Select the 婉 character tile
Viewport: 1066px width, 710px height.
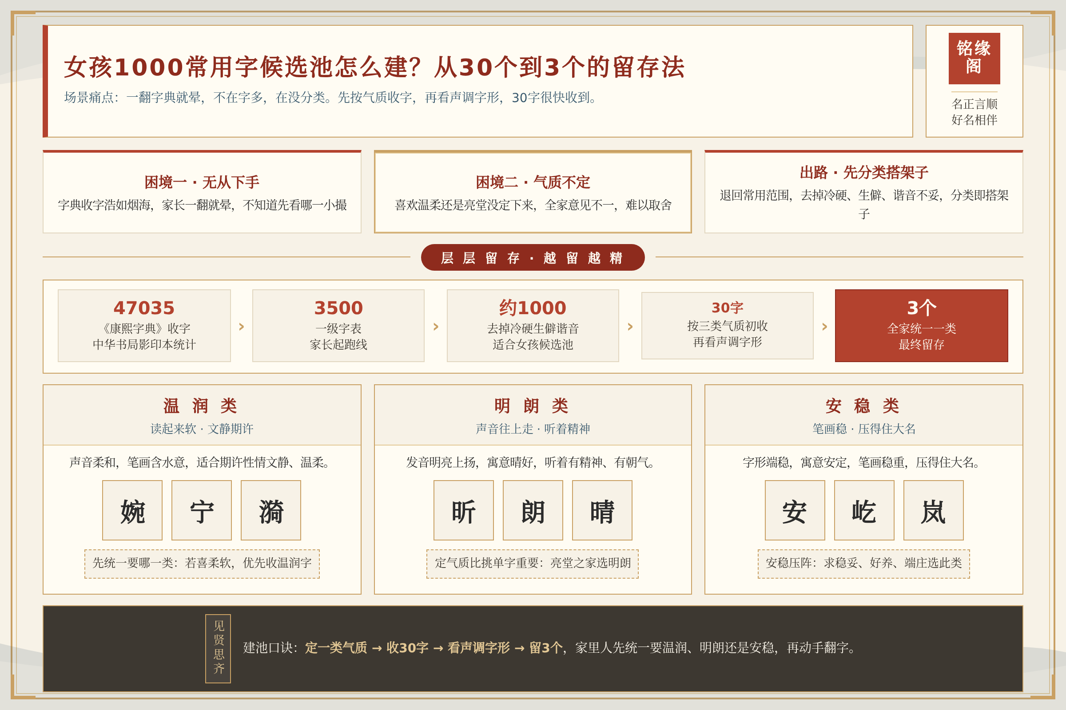pyautogui.click(x=132, y=510)
